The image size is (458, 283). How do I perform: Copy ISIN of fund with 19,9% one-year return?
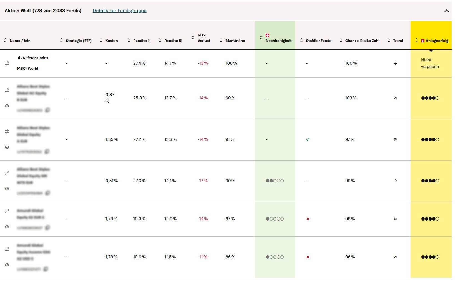pos(46,269)
